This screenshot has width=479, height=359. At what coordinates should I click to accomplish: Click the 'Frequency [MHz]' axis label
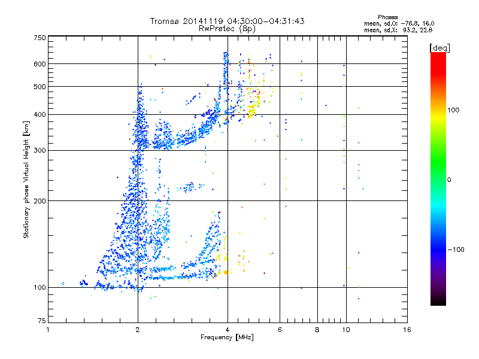(227, 337)
